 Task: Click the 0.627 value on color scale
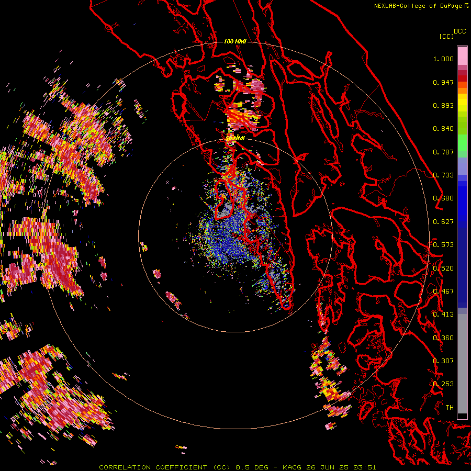click(443, 222)
